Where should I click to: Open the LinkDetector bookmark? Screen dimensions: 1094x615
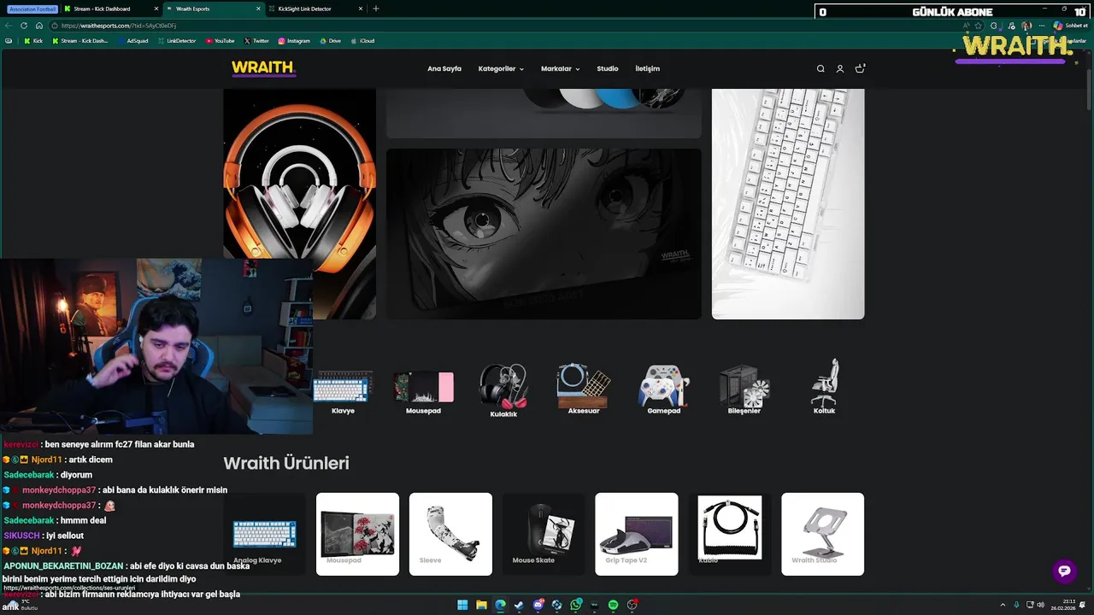click(x=176, y=41)
